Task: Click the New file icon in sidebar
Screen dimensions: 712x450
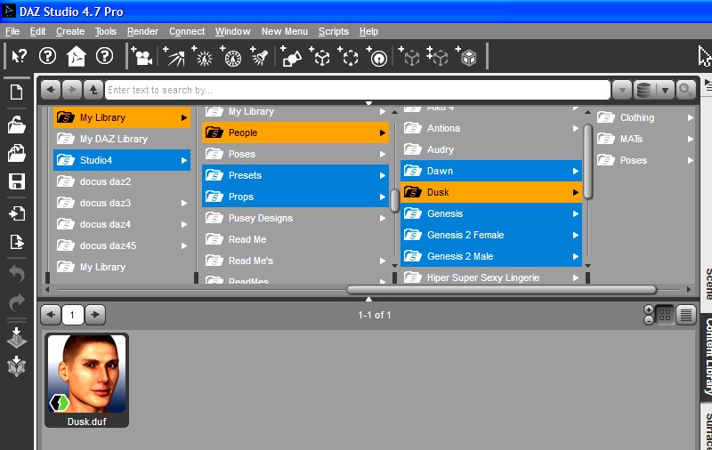Action: pyautogui.click(x=16, y=92)
